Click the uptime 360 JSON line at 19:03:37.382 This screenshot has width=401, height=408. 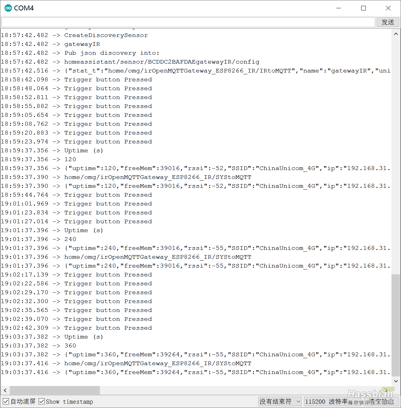195,354
